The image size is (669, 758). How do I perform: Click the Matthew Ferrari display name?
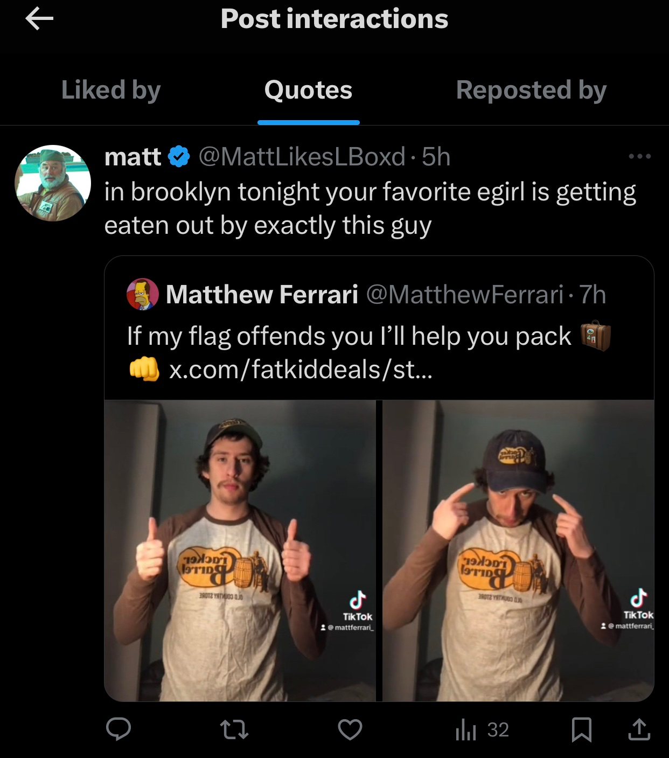click(262, 295)
